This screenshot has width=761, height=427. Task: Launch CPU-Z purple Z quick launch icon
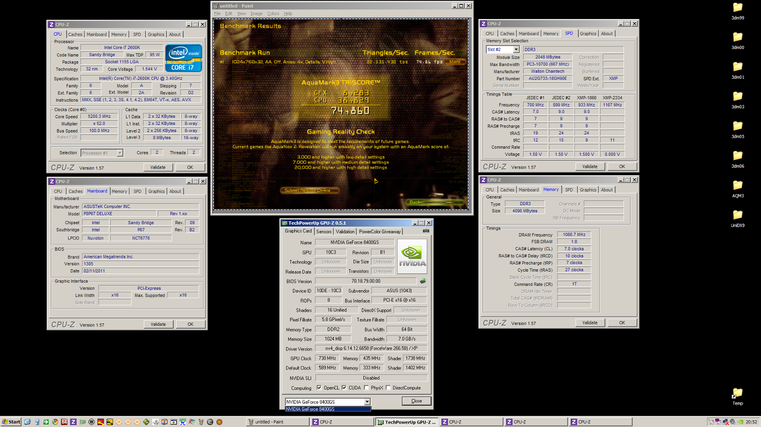point(73,422)
